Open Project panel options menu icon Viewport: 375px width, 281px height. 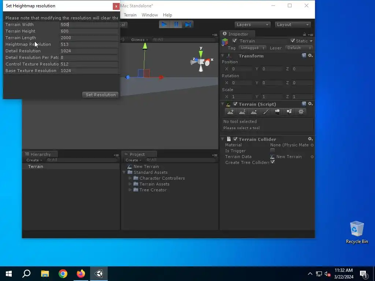(x=215, y=155)
